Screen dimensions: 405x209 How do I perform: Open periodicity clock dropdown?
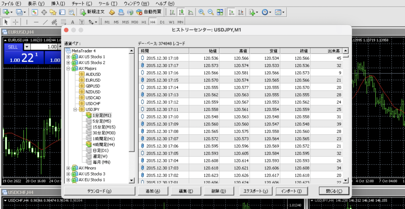[x=266, y=12]
